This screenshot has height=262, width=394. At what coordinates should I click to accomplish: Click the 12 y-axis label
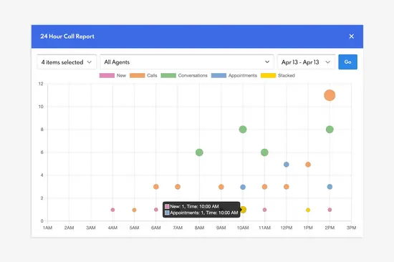click(x=41, y=84)
